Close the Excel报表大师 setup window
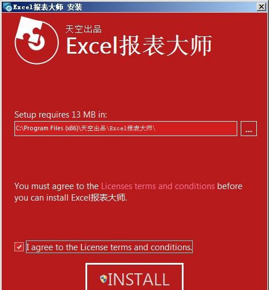The width and height of the screenshot is (269, 290). pos(261,7)
